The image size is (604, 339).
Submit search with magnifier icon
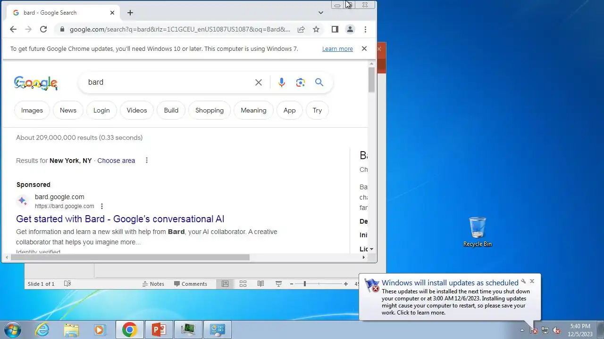click(x=319, y=82)
